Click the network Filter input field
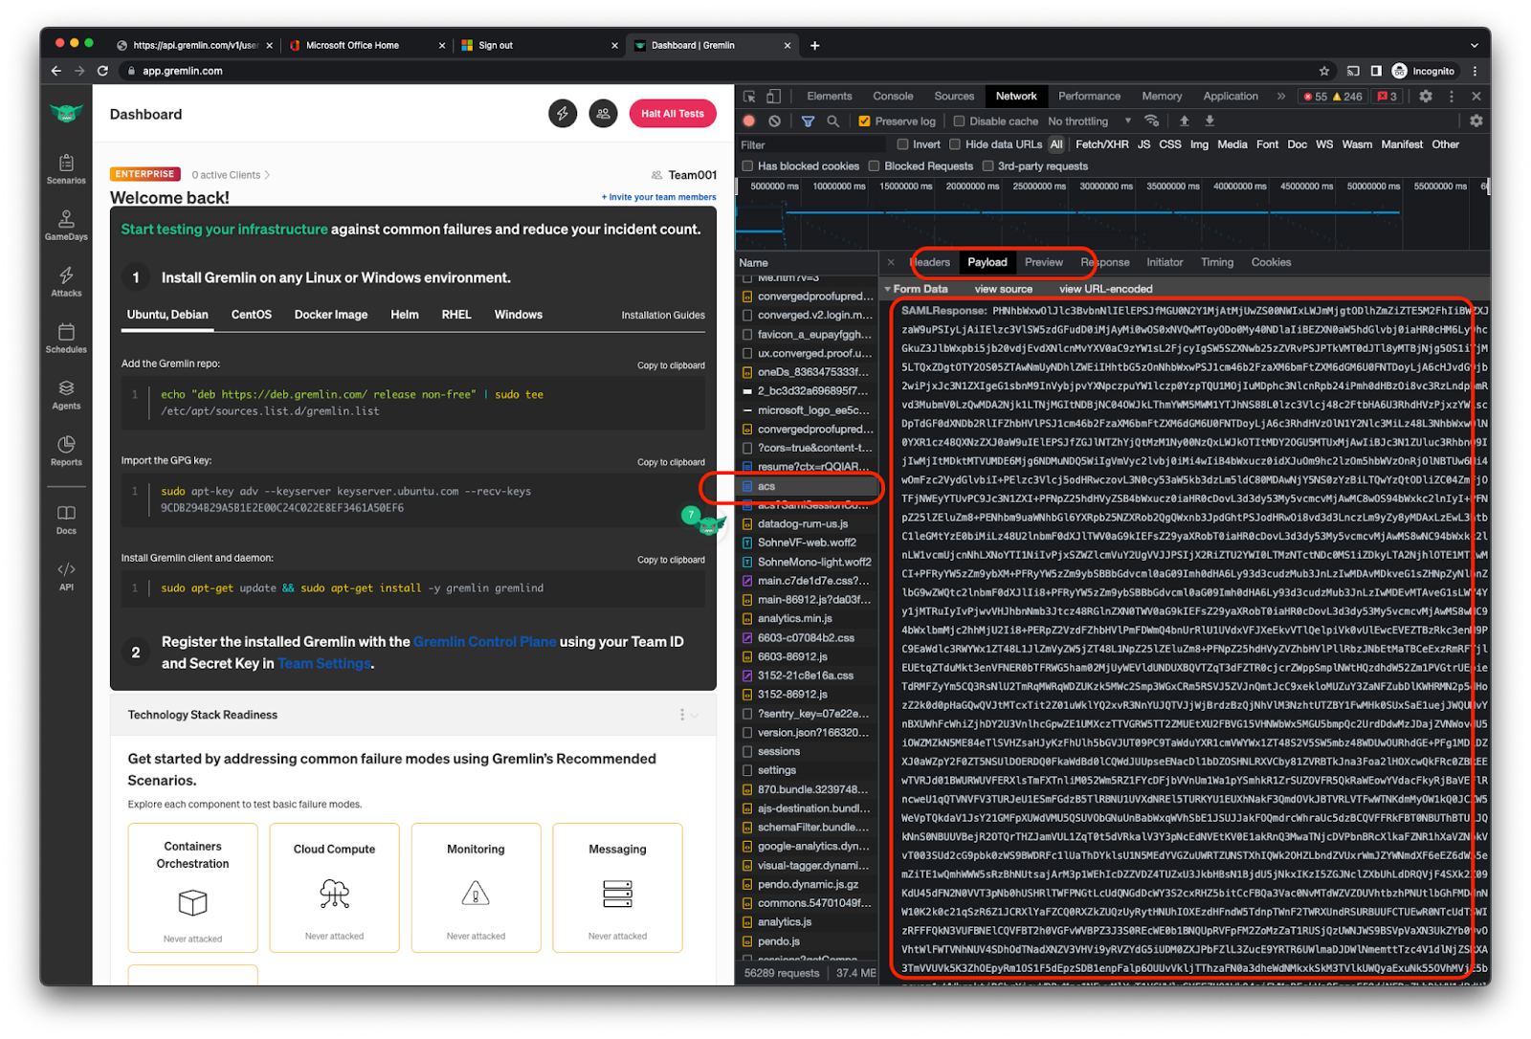This screenshot has height=1039, width=1531. (x=811, y=145)
